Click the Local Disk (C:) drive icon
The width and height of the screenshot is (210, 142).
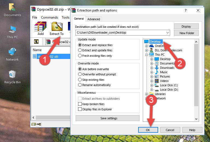156,85
